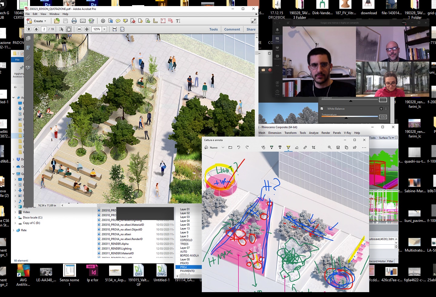This screenshot has height=297, width=436.
Task: Select the yellow highlighter in Cattura e annota
Action: pyautogui.click(x=288, y=147)
